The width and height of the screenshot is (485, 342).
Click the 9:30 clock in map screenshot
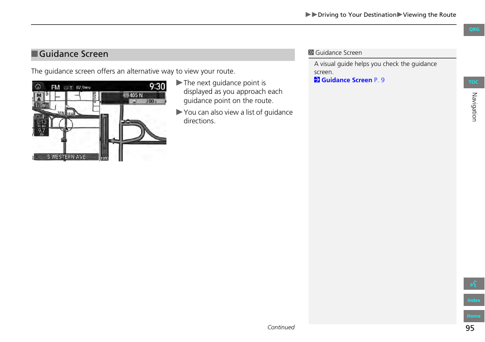coord(157,86)
